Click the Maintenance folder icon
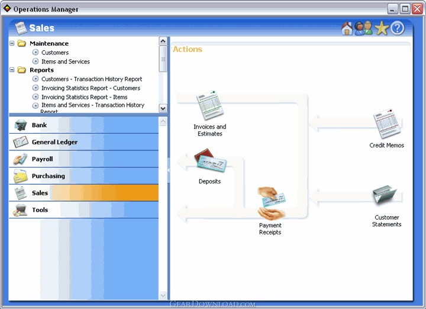 [22, 43]
